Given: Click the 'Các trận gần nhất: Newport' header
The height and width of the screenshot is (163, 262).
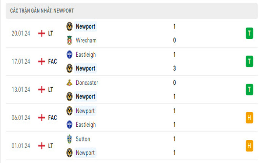Looking at the screenshot, I should [42, 11].
